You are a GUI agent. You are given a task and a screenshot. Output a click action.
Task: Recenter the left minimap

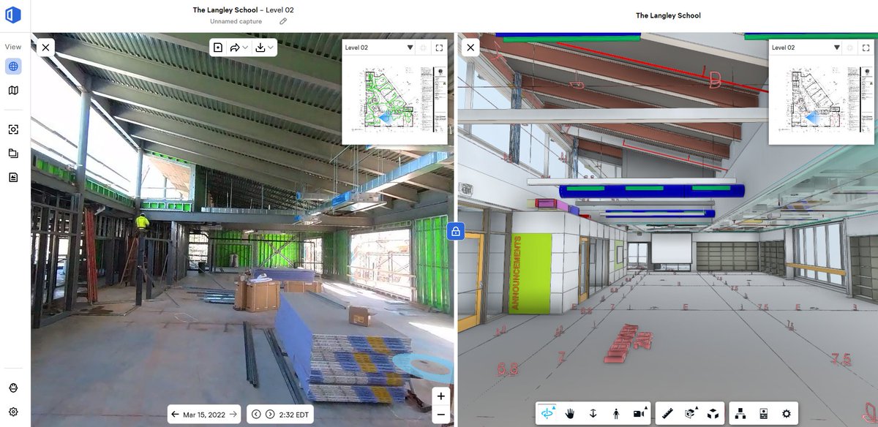click(424, 48)
